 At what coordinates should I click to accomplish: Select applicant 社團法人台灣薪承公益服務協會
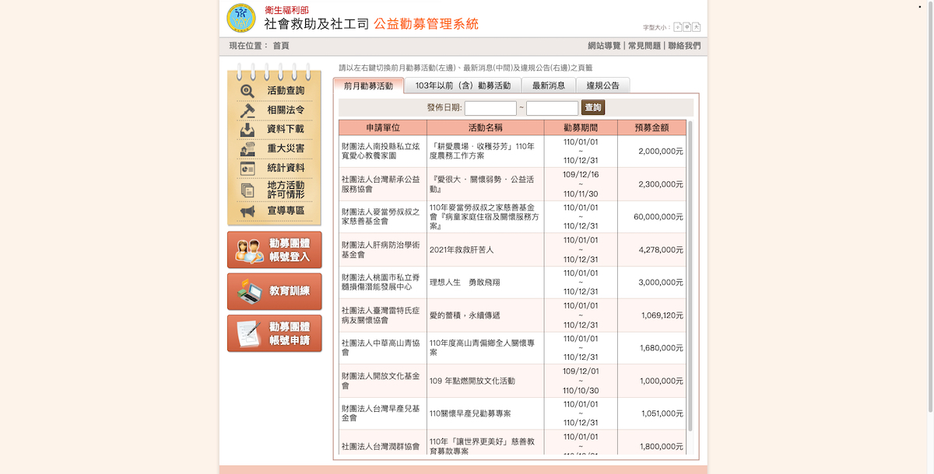click(x=380, y=184)
